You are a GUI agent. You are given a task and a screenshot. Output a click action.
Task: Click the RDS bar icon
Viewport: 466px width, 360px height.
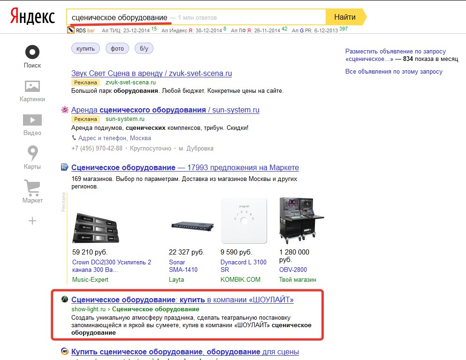[71, 30]
